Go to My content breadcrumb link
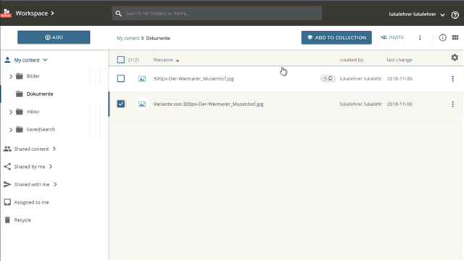Viewport: 464px width, 261px height. [128, 38]
